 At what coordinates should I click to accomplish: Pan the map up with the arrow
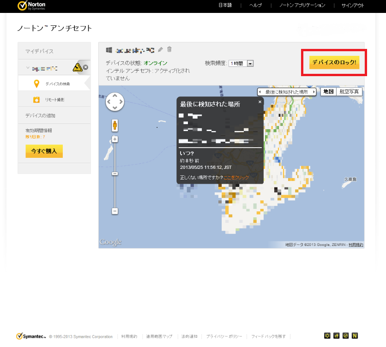[x=115, y=96]
